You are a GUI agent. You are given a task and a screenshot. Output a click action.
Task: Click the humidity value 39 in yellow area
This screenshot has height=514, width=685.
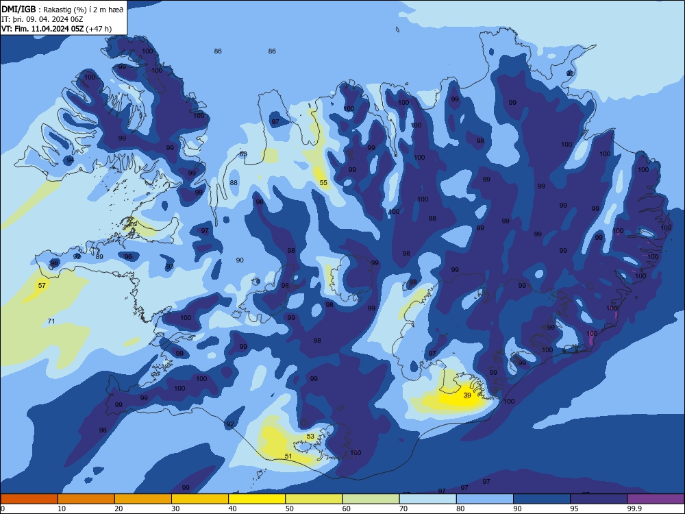click(x=467, y=395)
